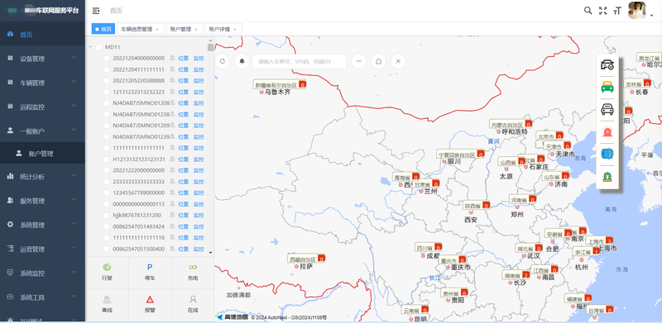Viewport: 662px width, 323px height.
Task: Click 监控 link for 1111111111111111
Action: point(199,148)
